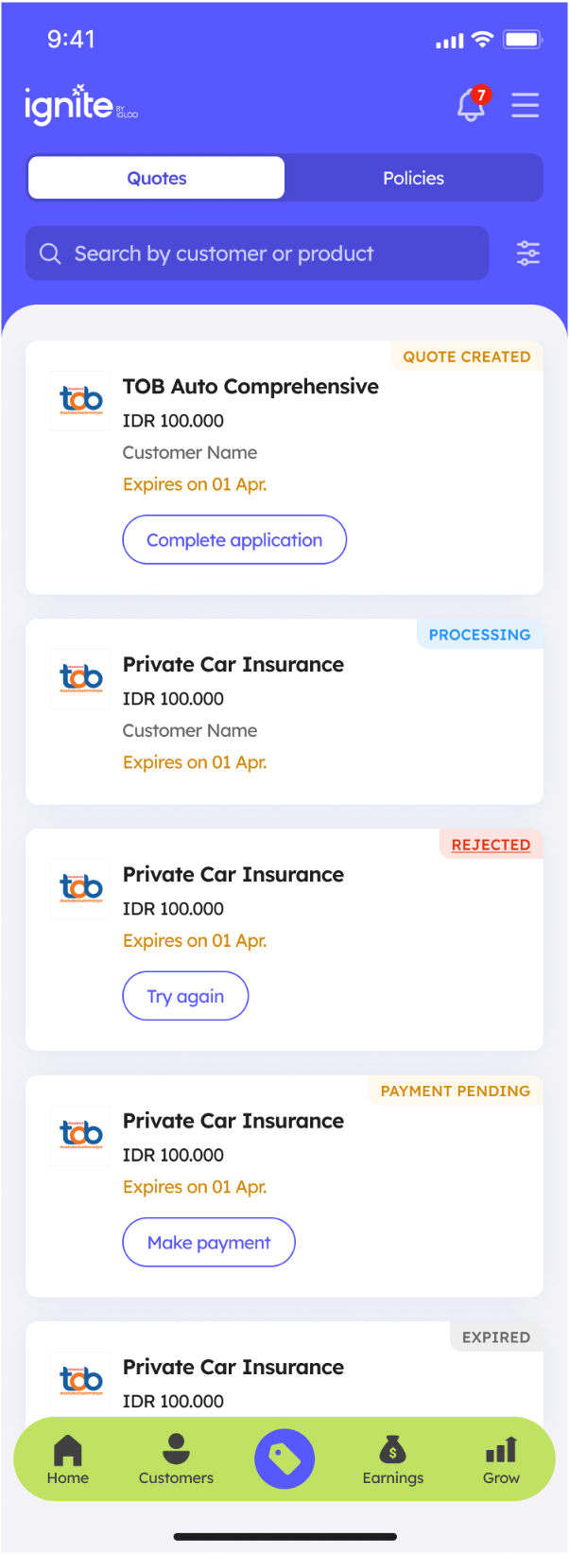
Task: Switch to the Policies tab
Action: tap(413, 178)
